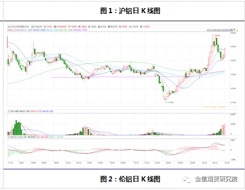Click the 17.12 date on the time axis
The height and width of the screenshot is (190, 245).
coord(11,163)
